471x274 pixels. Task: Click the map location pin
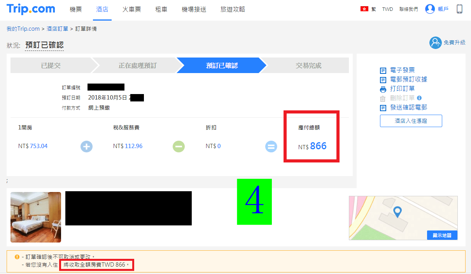click(397, 212)
